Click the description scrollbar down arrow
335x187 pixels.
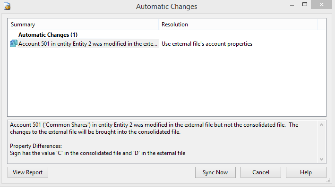321,159
